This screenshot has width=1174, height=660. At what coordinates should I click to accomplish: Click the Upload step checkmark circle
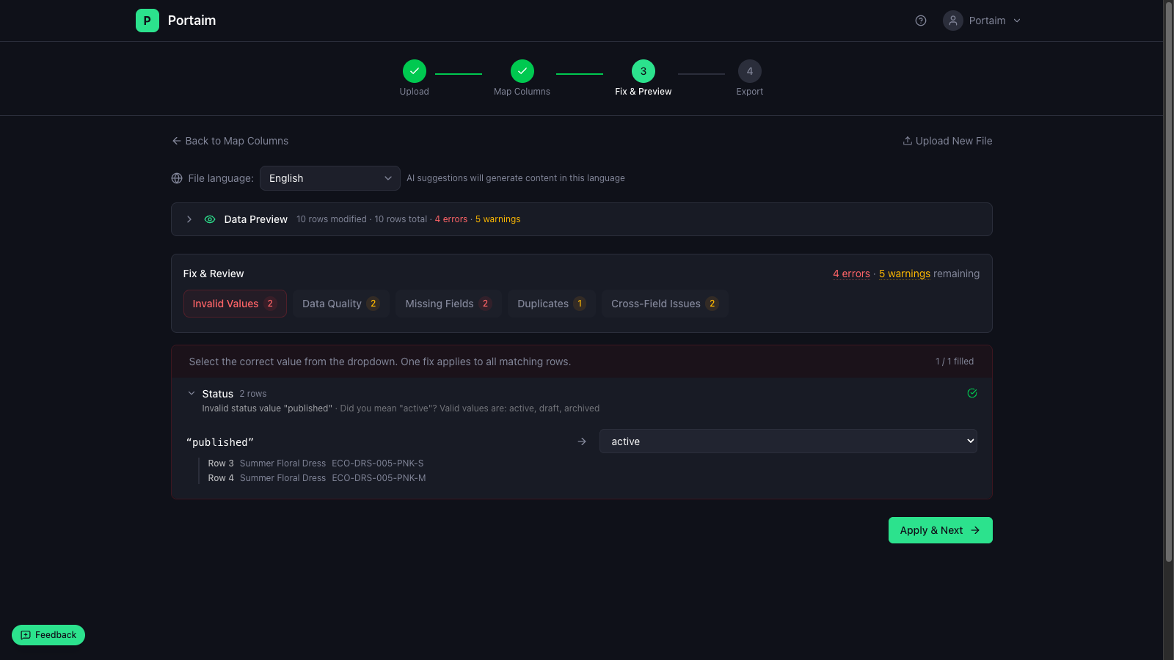(414, 71)
